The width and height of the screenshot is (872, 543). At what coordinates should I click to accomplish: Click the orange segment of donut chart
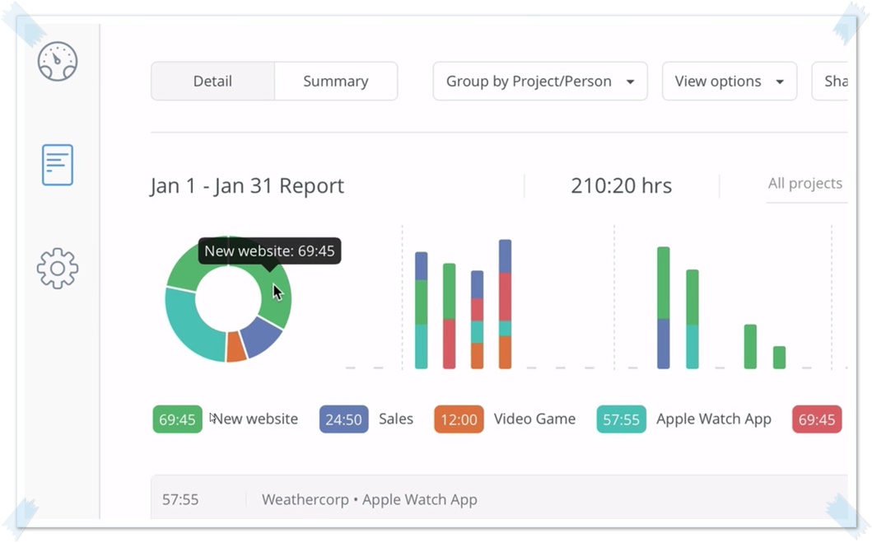(235, 347)
